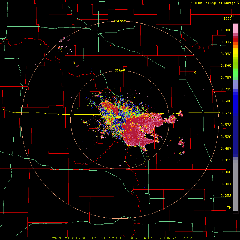Click the bright green color bar segment

pos(235,73)
